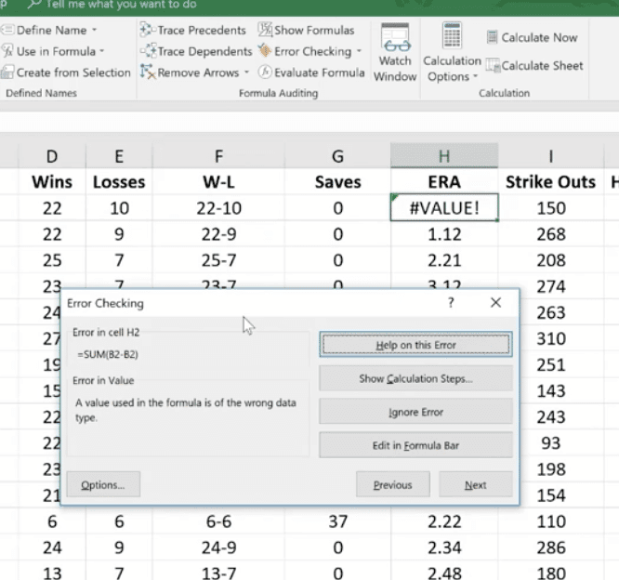Select the #VALUE! cell in ERA column
Screen dimensions: 619x580
pos(444,208)
